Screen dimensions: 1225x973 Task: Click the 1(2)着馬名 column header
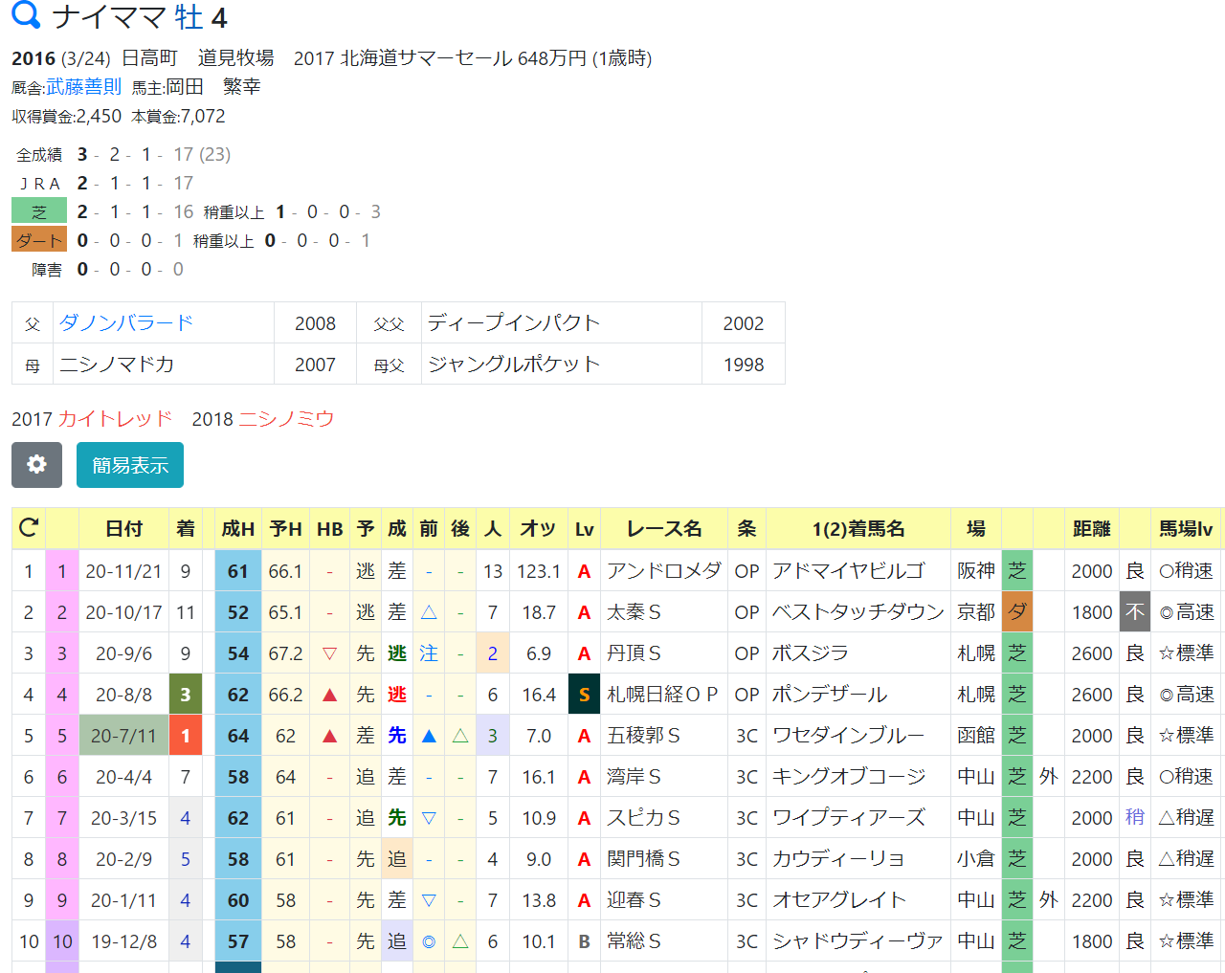coord(858,529)
